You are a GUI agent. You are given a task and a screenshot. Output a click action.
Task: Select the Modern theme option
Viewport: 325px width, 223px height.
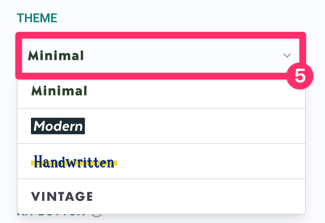(58, 126)
